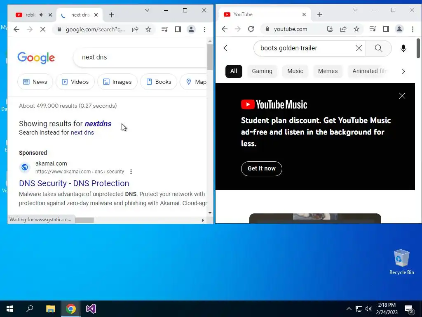
Task: Dismiss the YouTube Music promo banner
Action: pyautogui.click(x=402, y=96)
